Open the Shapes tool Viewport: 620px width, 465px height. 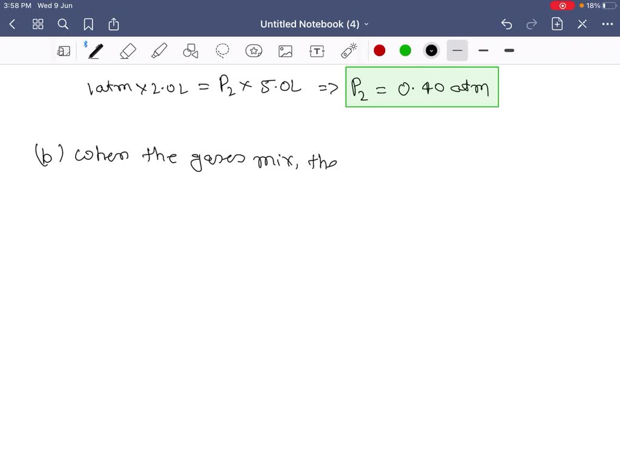coord(191,50)
